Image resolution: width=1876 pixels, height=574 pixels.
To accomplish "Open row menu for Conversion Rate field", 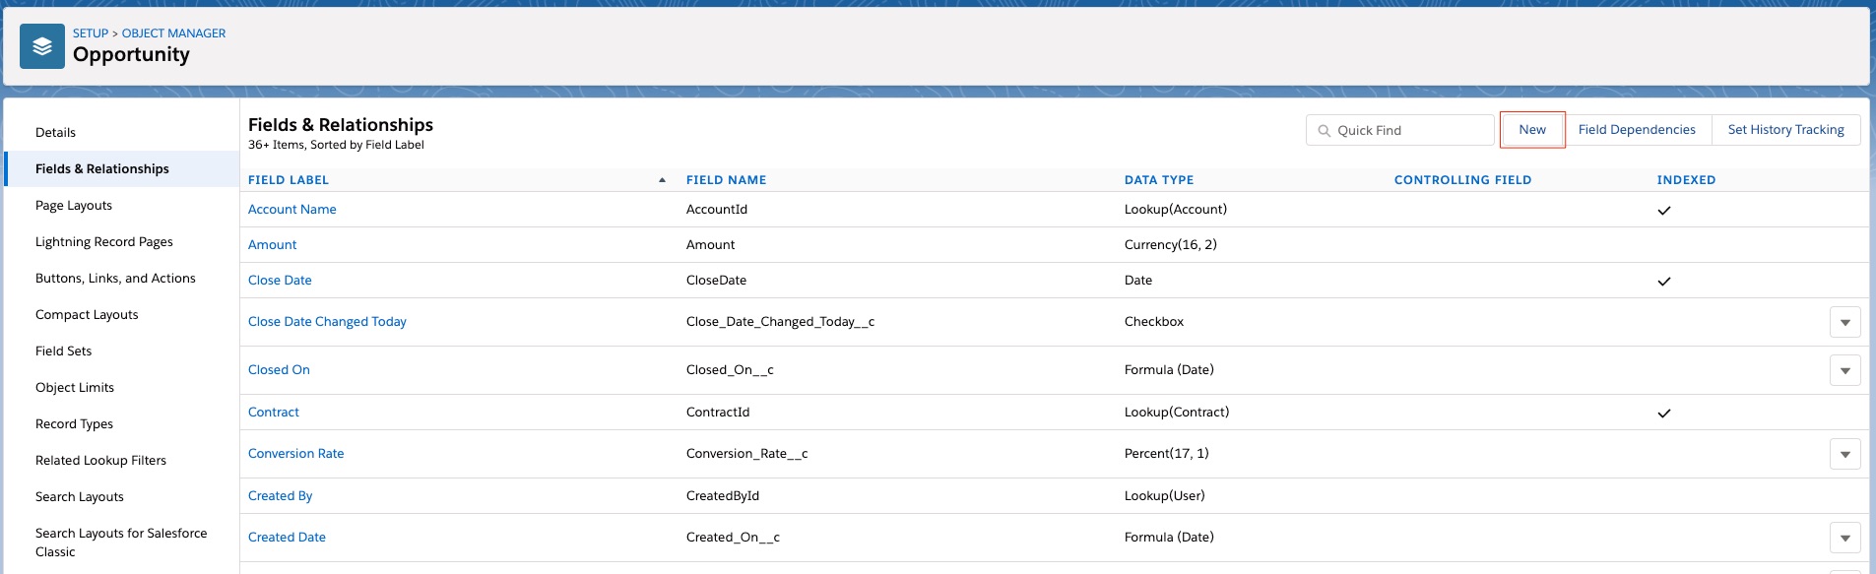I will (x=1844, y=454).
